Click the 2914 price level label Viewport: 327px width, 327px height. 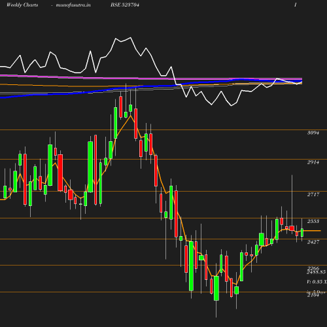pos(313,162)
